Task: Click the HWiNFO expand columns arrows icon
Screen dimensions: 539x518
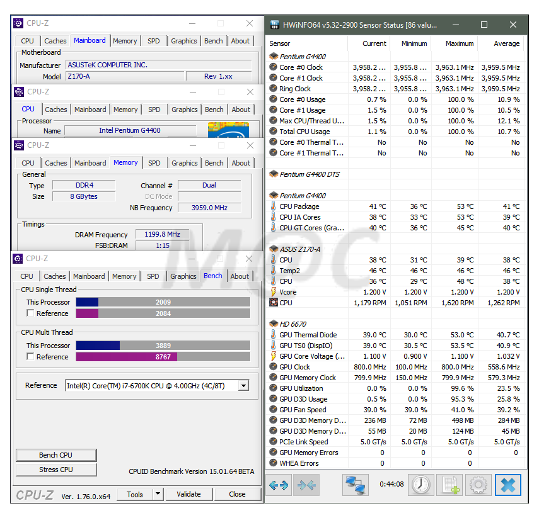Action: pyautogui.click(x=279, y=485)
